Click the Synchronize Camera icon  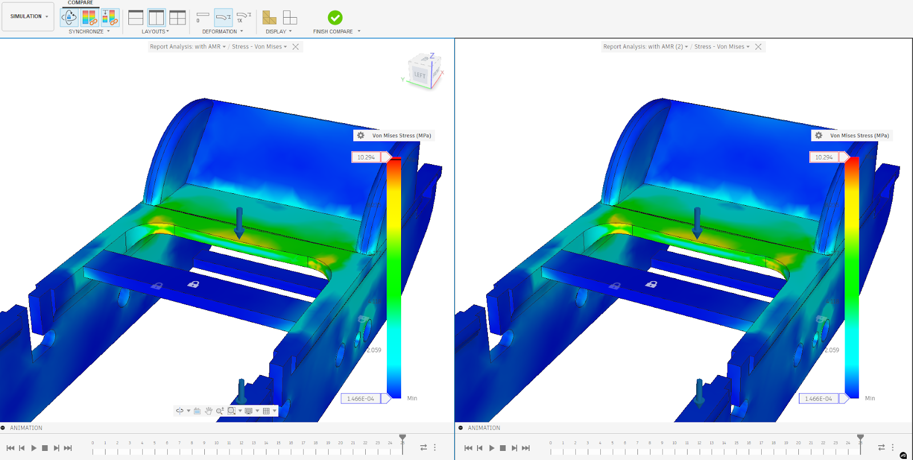[x=69, y=18]
